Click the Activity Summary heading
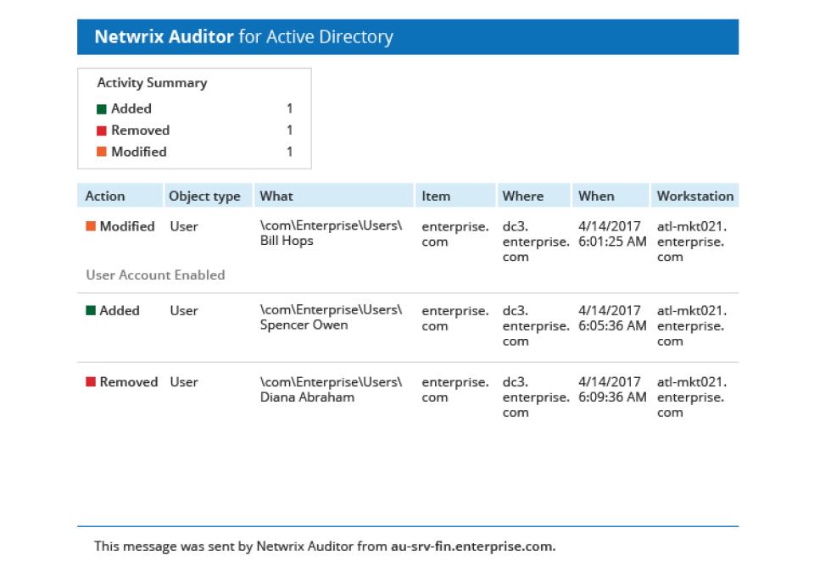Viewport: 814px width, 572px height. click(x=152, y=83)
